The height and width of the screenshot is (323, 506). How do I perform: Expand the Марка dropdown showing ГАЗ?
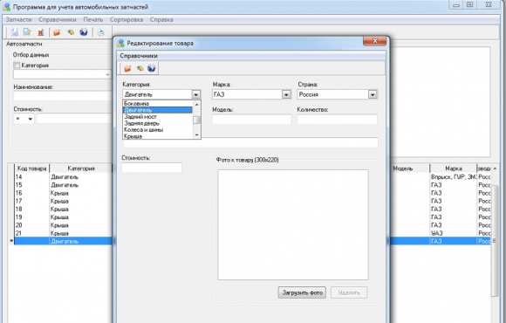[286, 94]
